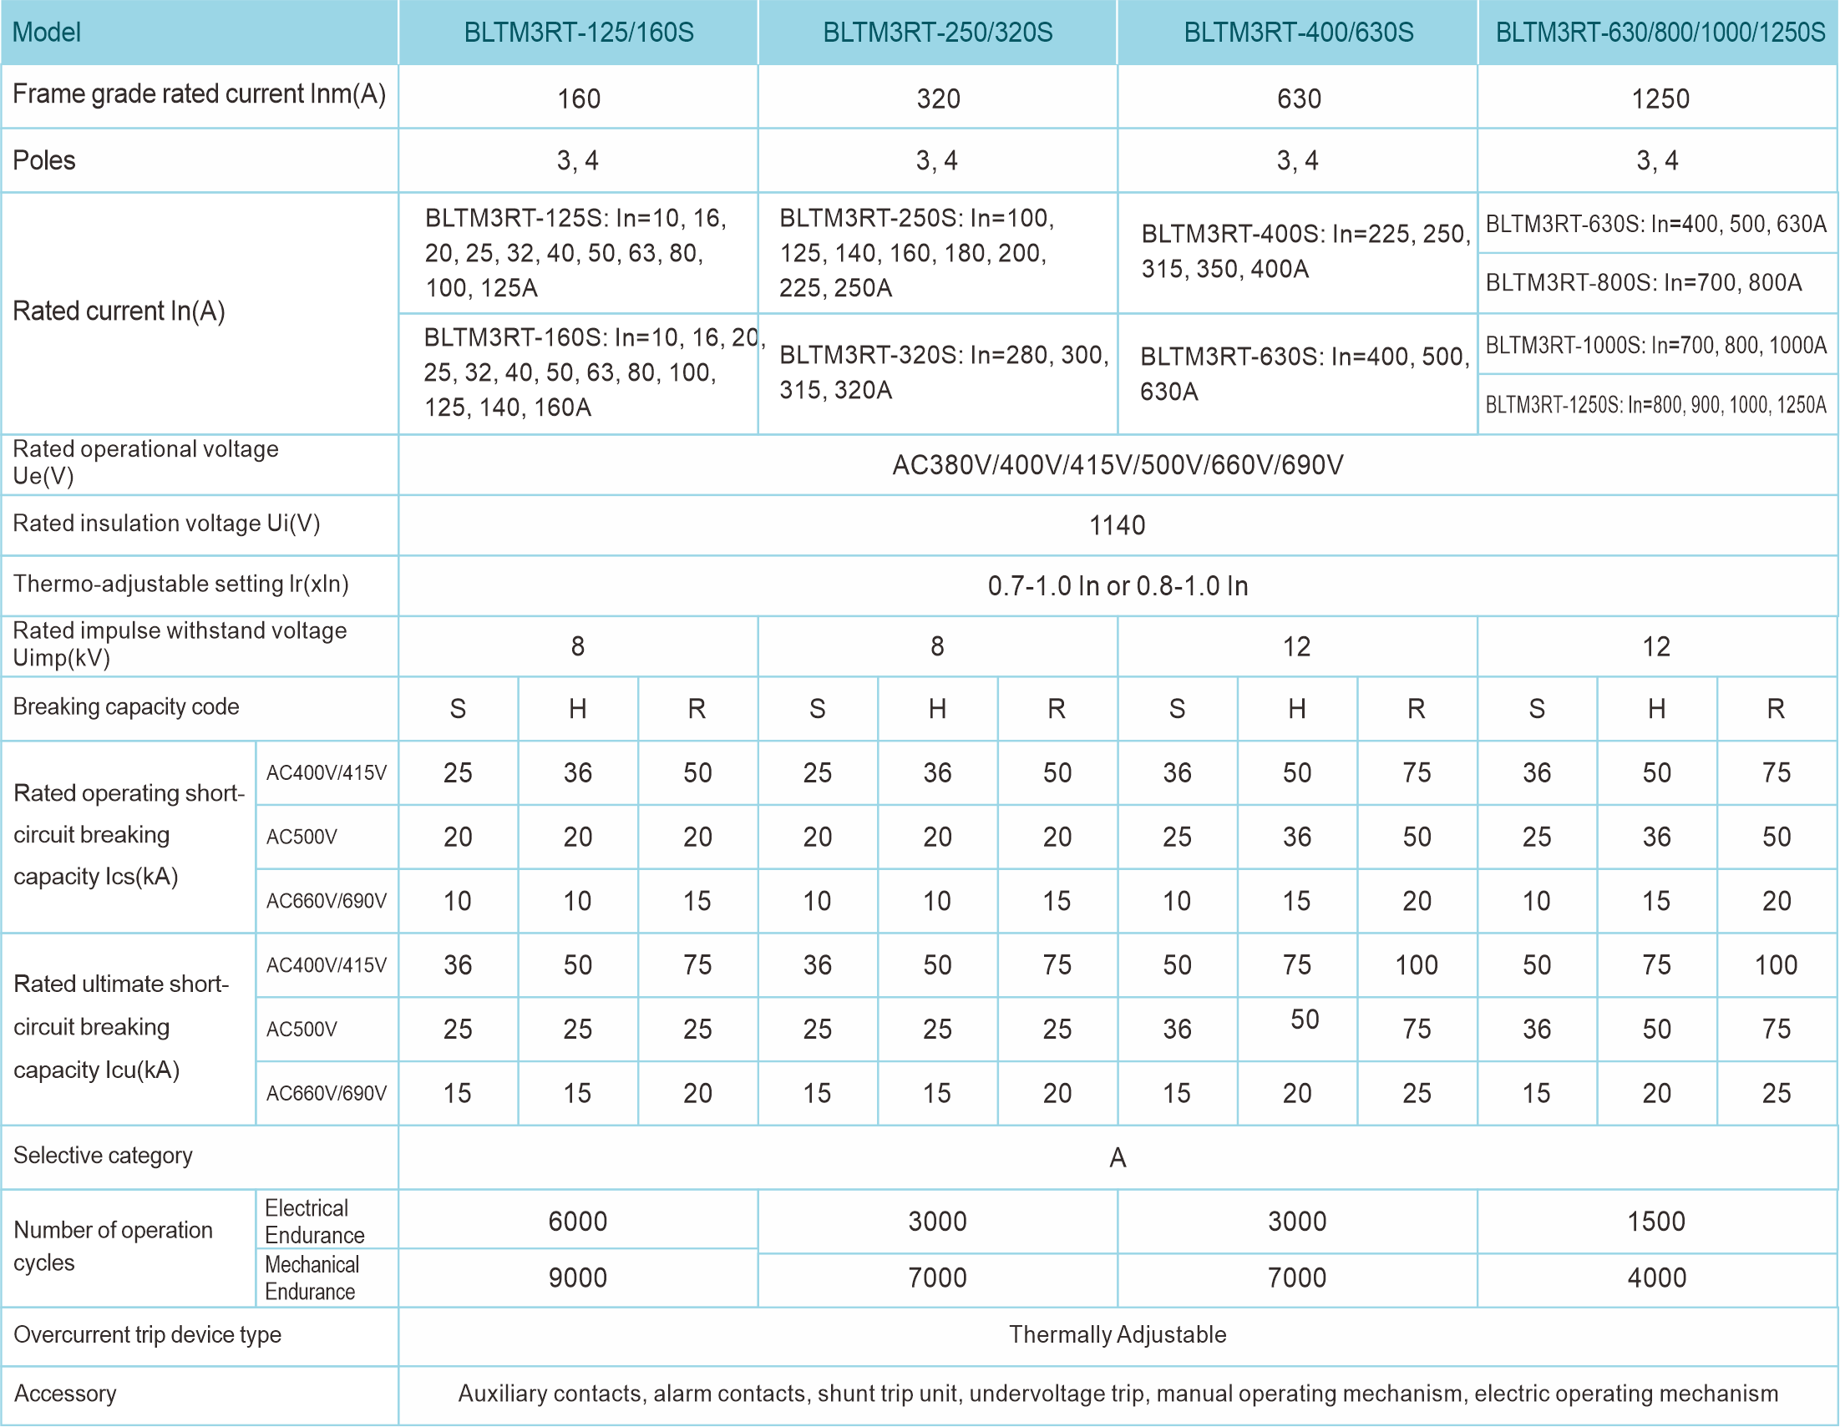Click the misaligned Icu AC500V value 50

tap(1304, 1020)
